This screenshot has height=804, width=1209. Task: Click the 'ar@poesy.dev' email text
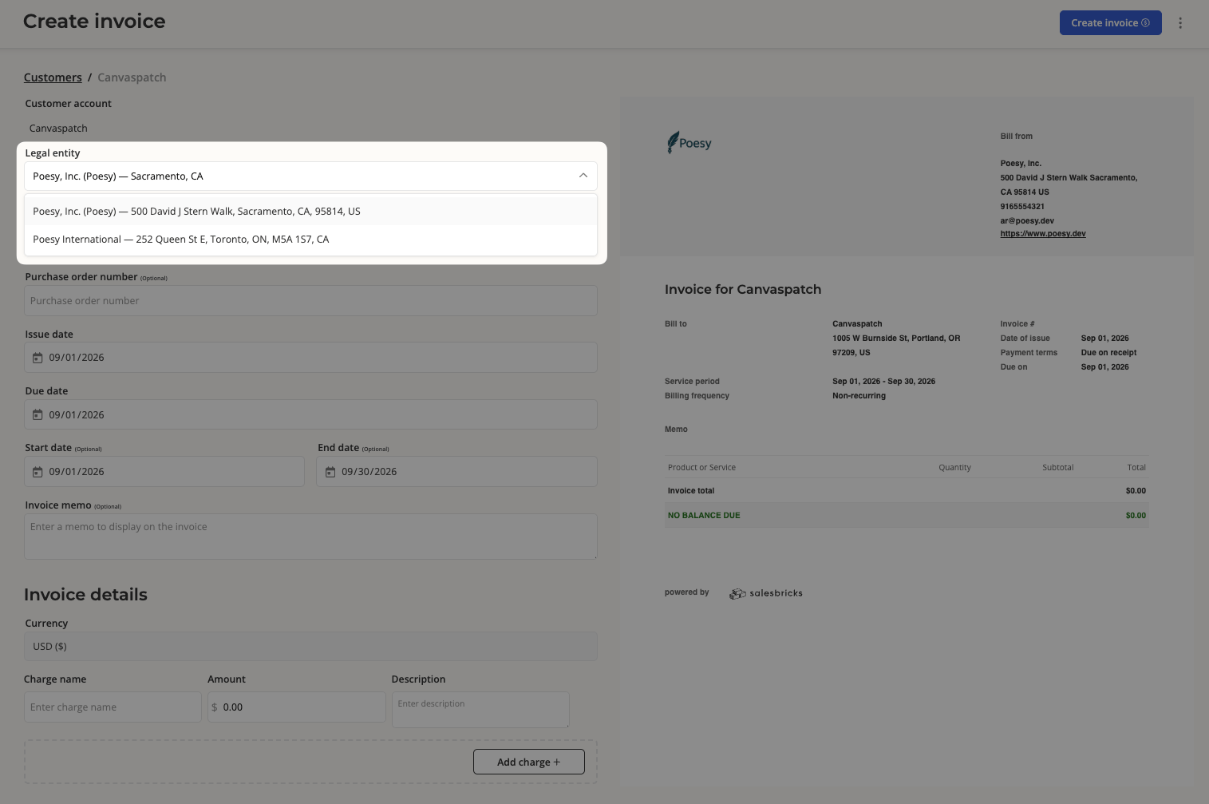click(1027, 220)
